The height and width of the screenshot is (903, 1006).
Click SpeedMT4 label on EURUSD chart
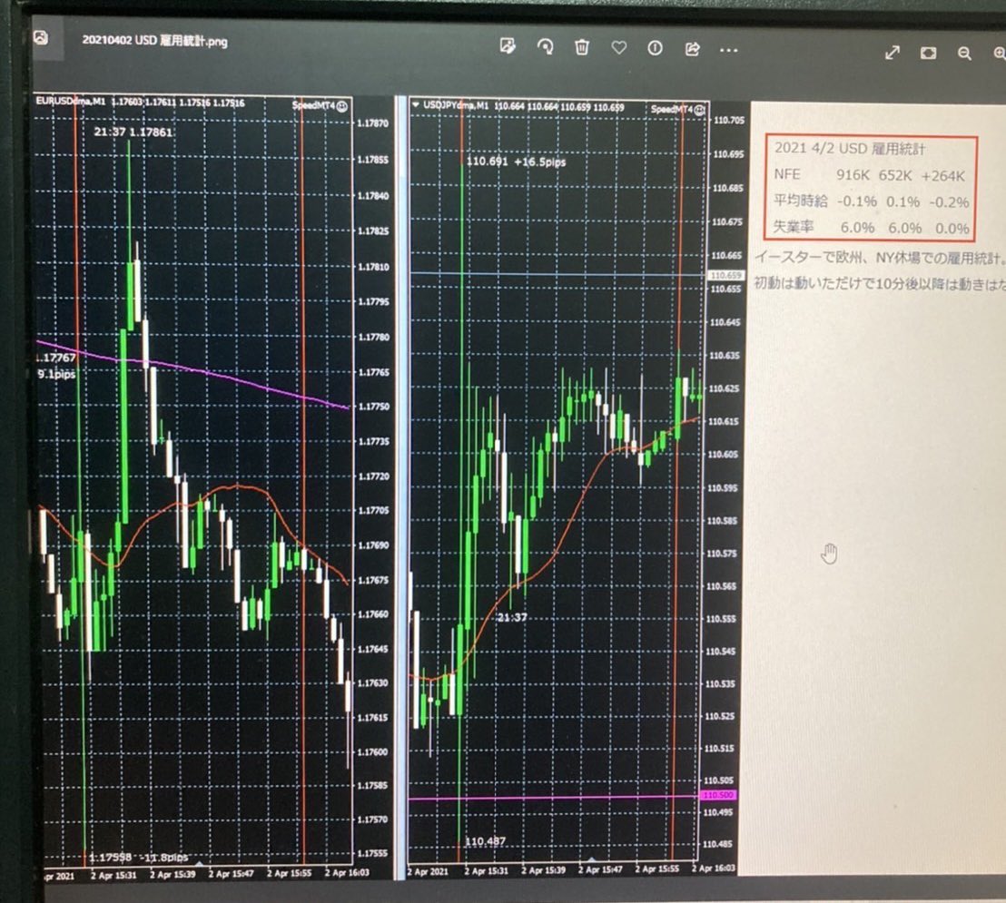314,105
